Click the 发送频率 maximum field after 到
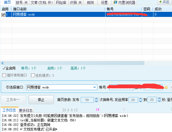Screen dimensions: 172x132 click(x=152, y=100)
